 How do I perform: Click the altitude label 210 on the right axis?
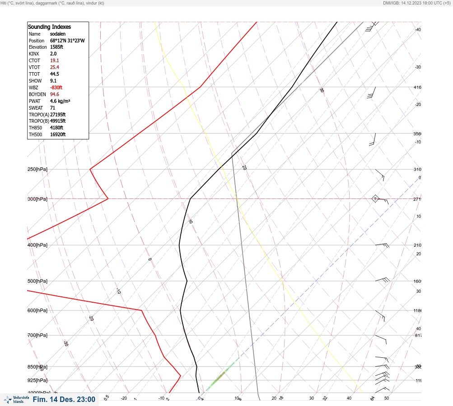tap(417, 245)
